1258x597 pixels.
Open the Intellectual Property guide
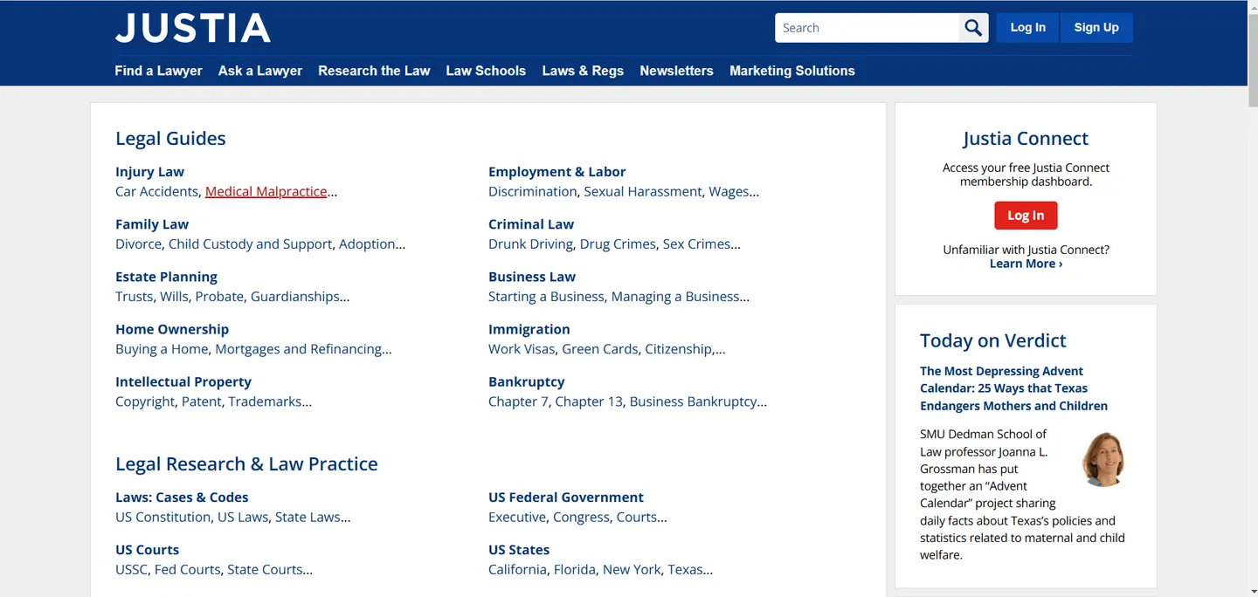pyautogui.click(x=183, y=381)
